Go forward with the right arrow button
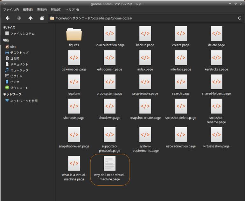245x201 pixels. pyautogui.click(x=19, y=18)
